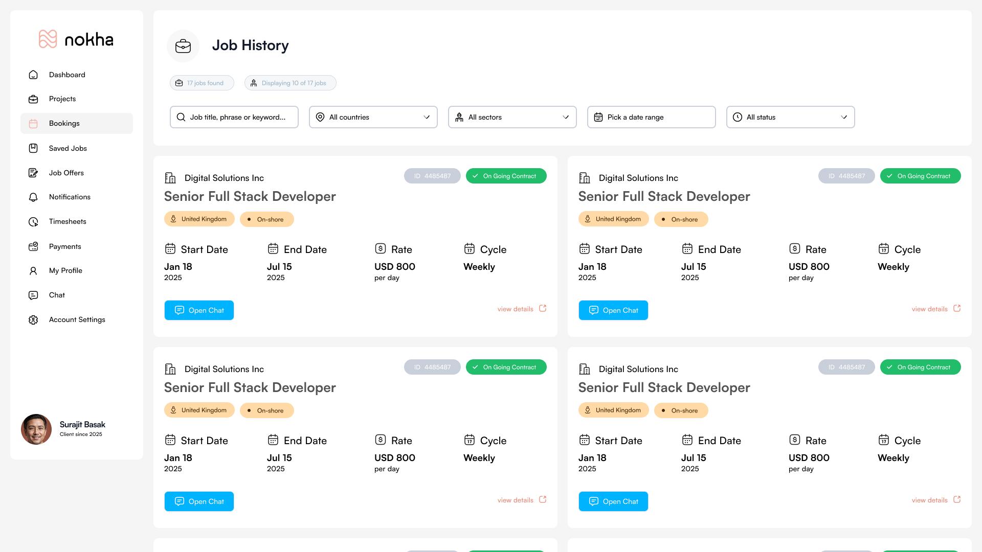
Task: Click the Timesheets clock icon
Action: click(x=33, y=222)
